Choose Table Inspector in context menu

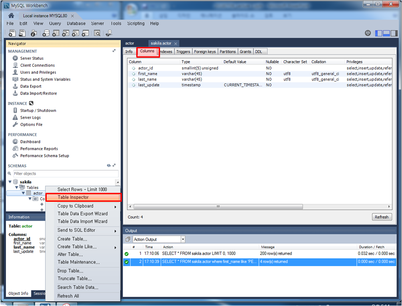pyautogui.click(x=83, y=198)
